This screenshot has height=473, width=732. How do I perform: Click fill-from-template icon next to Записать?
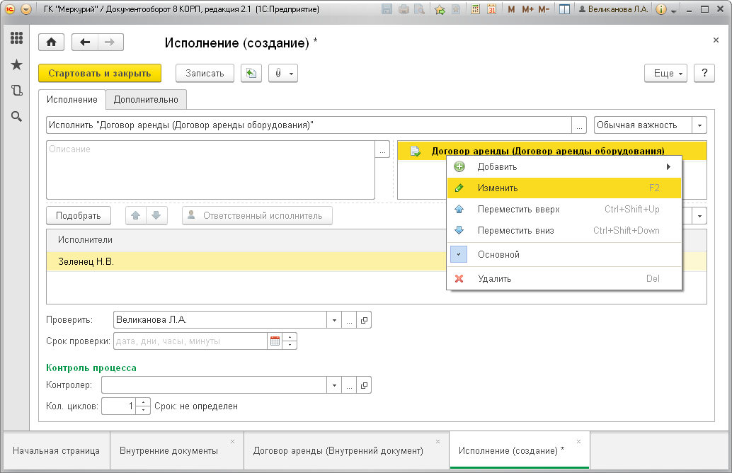(251, 74)
